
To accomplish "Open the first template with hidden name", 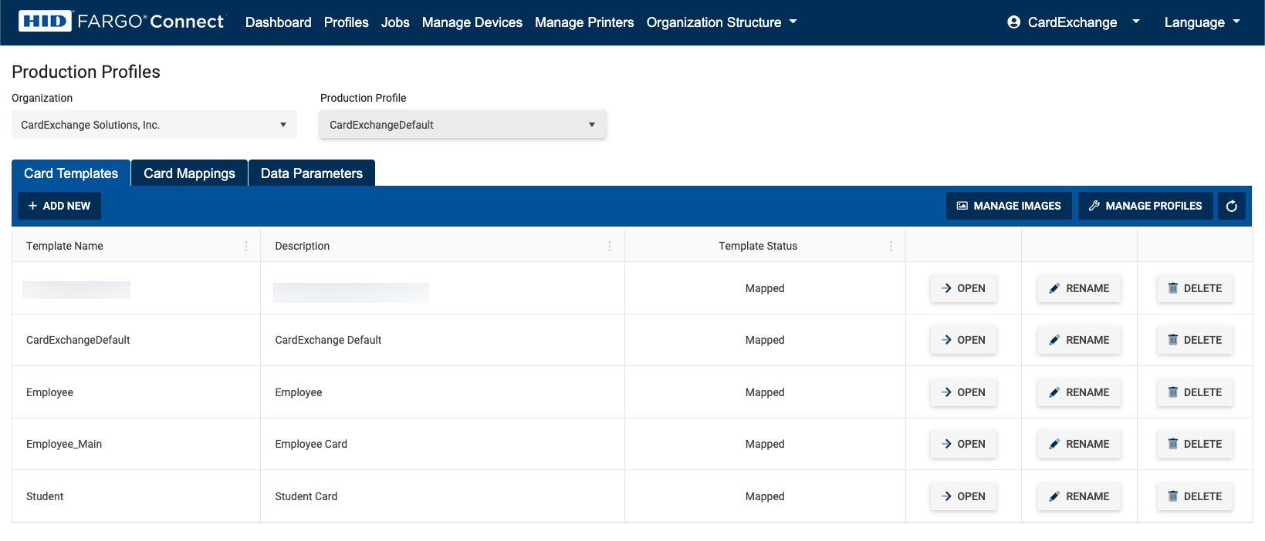I will coord(964,288).
